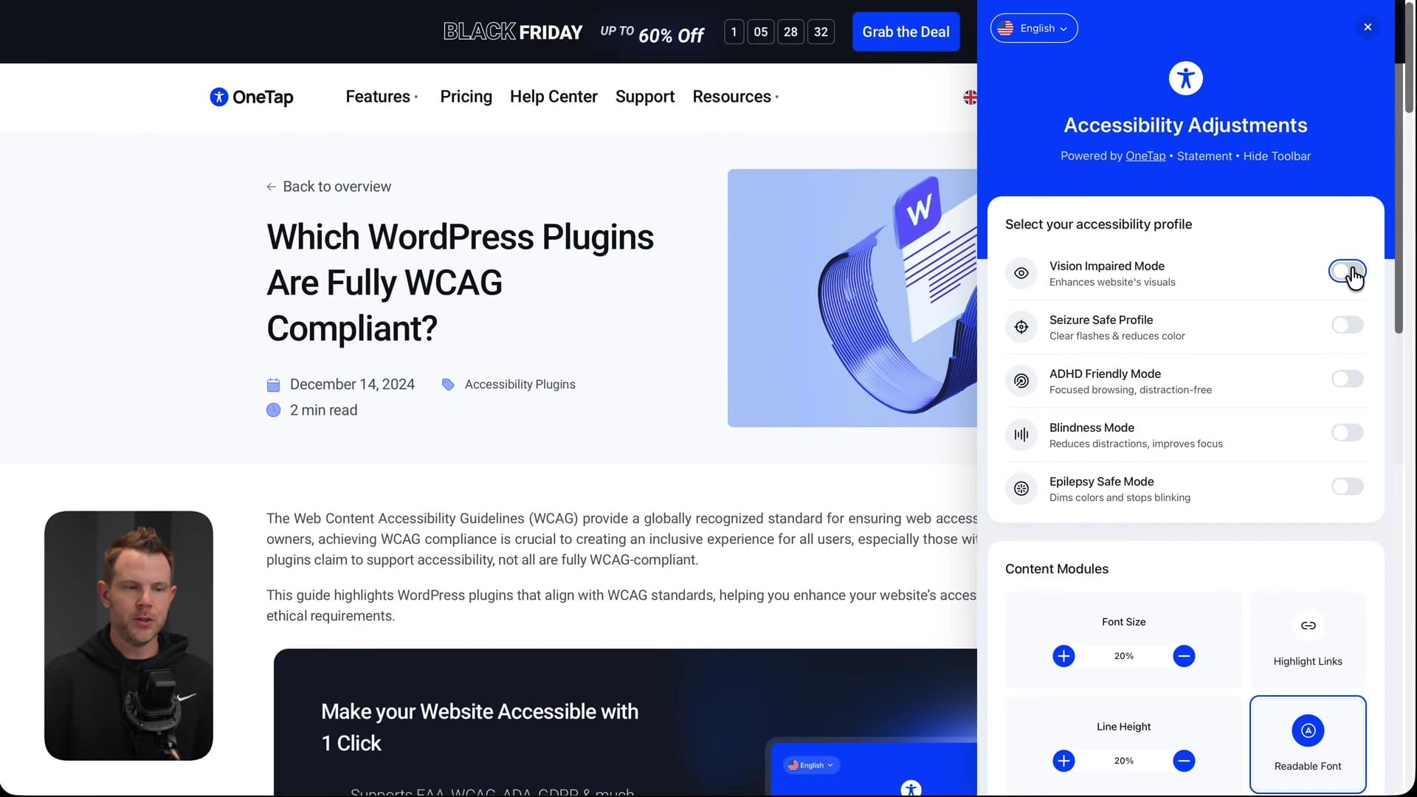Go Back to overview
Viewport: 1417px width, 797px height.
pyautogui.click(x=329, y=187)
